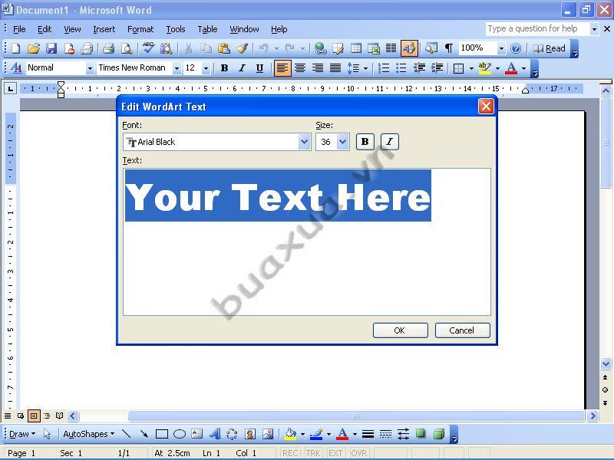Click the Undo arrow icon
Image resolution: width=614 pixels, height=460 pixels.
pyautogui.click(x=263, y=48)
